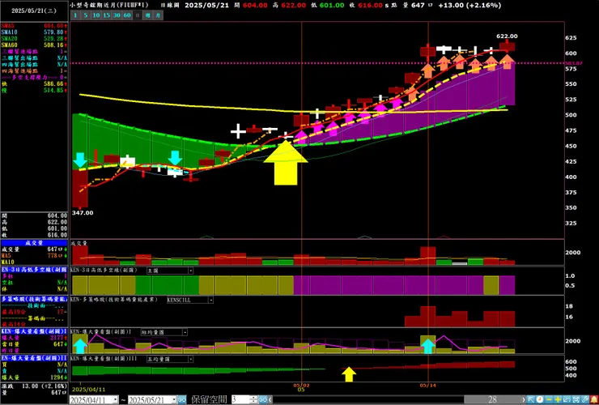
Task: Click the SMA10 value row
Action: point(34,32)
